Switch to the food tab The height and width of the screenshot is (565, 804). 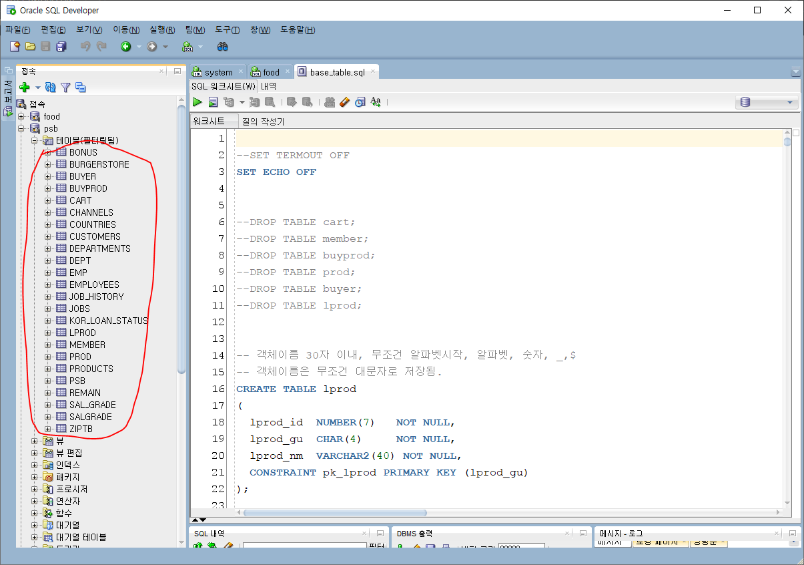[271, 72]
